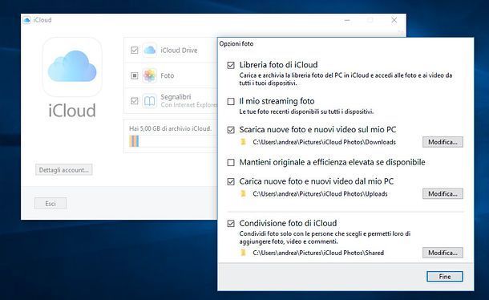Click Modifica for the Downloads folder
This screenshot has height=300, width=489.
point(443,142)
